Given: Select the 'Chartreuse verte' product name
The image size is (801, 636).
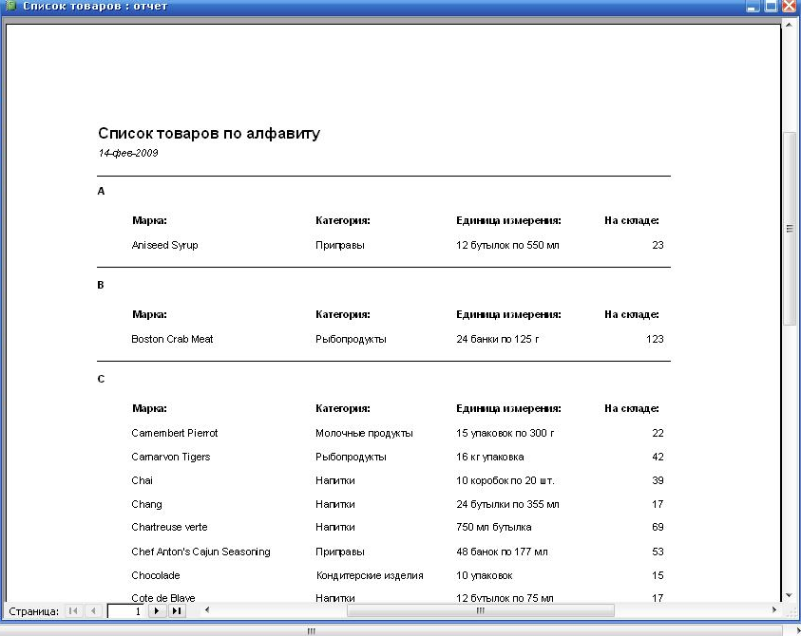Looking at the screenshot, I should pyautogui.click(x=169, y=527).
